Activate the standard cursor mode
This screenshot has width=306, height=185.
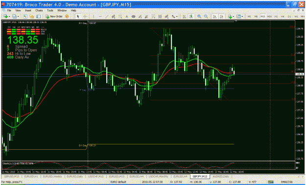tap(78, 17)
